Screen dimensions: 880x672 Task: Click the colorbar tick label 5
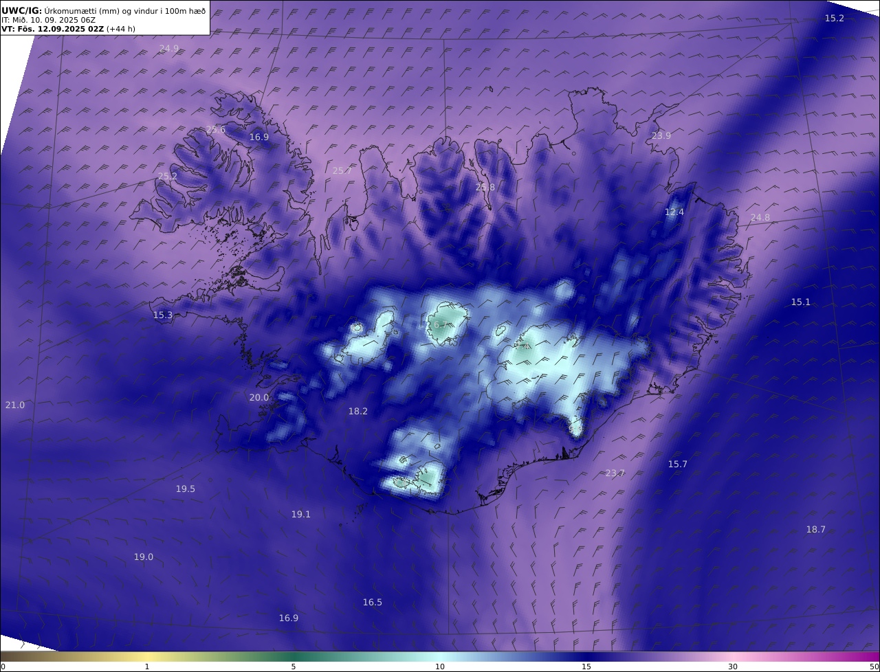point(294,667)
